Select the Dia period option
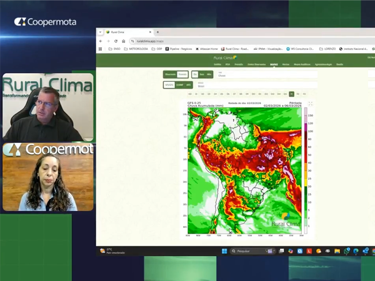The width and height of the screenshot is (375, 281). (195, 74)
